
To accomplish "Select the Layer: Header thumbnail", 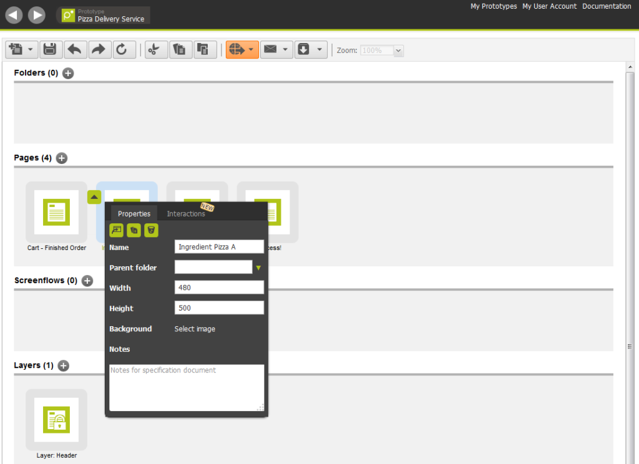I will pyautogui.click(x=57, y=420).
